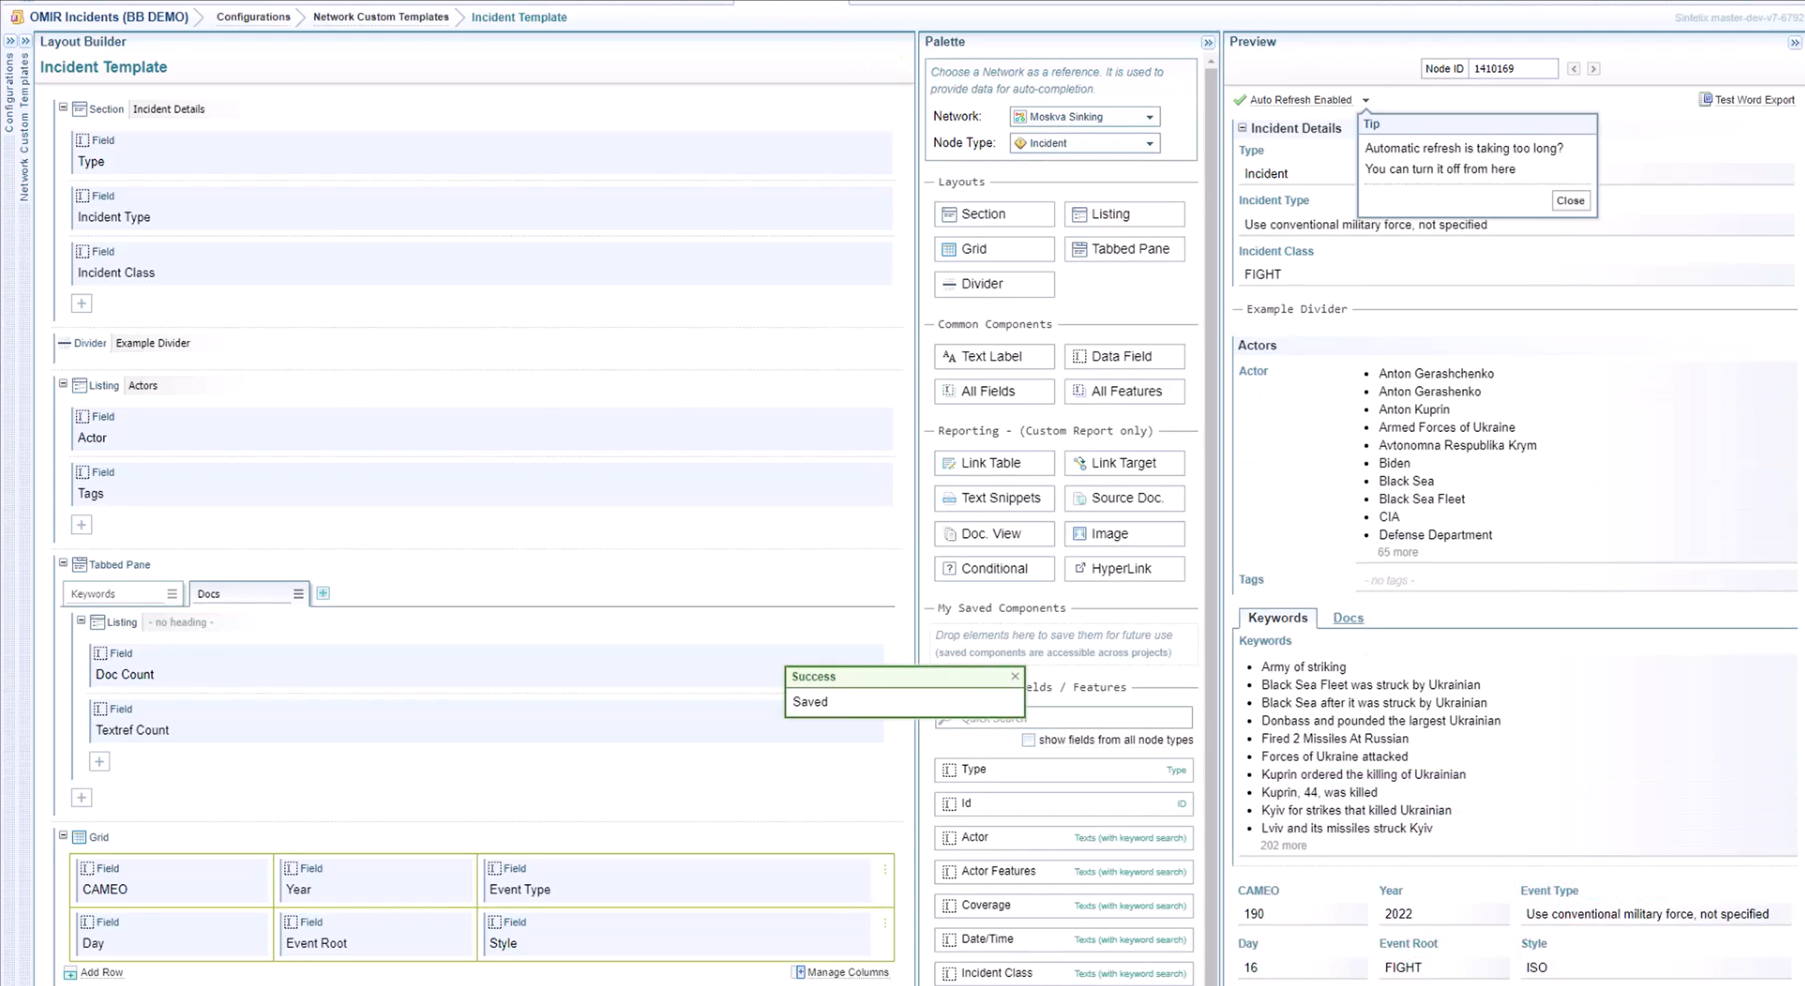Collapse the Incident Details section in preview
Image resolution: width=1805 pixels, height=986 pixels.
1242,128
